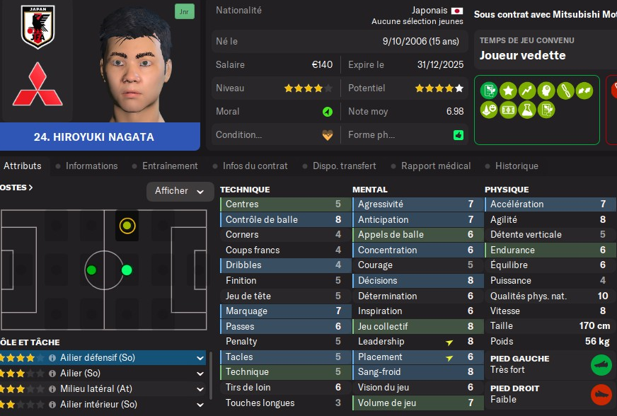
Task: Click the football pitch icon
Action: [507, 110]
